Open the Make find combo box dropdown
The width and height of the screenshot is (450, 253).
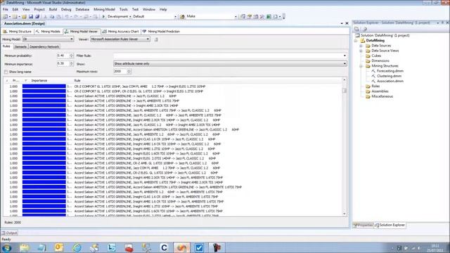pyautogui.click(x=236, y=17)
